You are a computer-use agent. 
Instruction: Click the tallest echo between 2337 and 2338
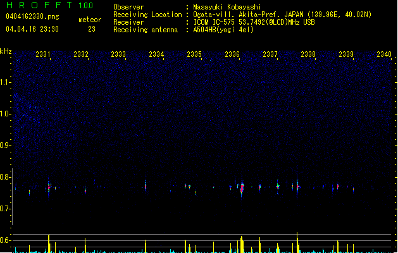pyautogui.click(x=297, y=187)
